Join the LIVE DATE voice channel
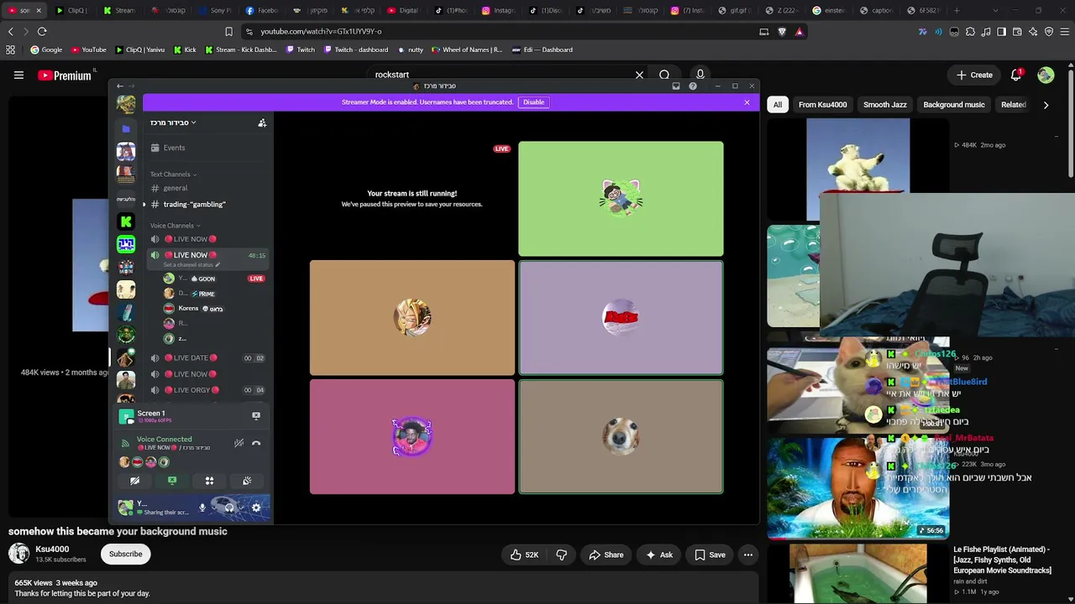 [x=209, y=358]
